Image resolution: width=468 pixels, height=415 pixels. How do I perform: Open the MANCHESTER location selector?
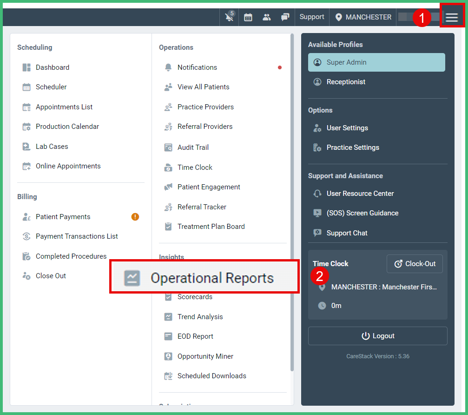[x=367, y=17]
